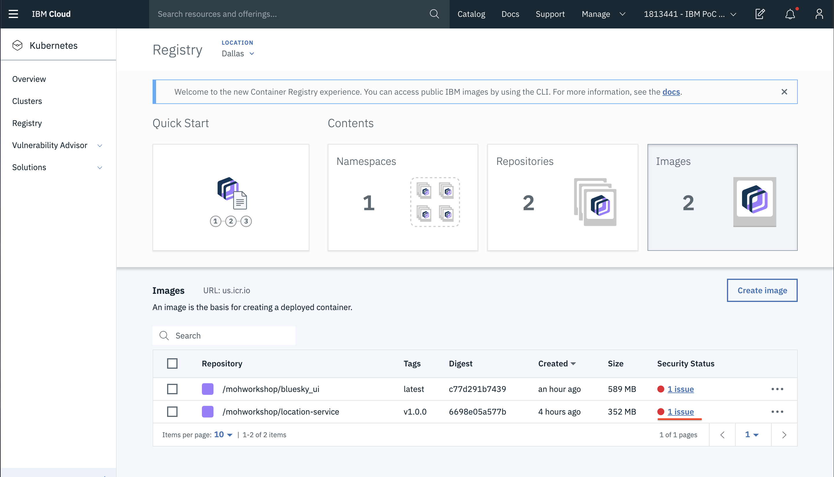The width and height of the screenshot is (834, 477).
Task: Open Clusters in the sidebar
Action: point(27,101)
